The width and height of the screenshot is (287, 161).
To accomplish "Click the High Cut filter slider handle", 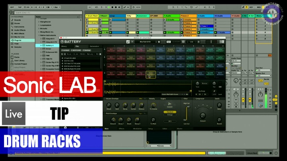I will (188, 107).
